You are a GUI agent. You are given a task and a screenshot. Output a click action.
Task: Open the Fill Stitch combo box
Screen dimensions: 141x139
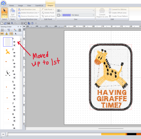click(78, 15)
